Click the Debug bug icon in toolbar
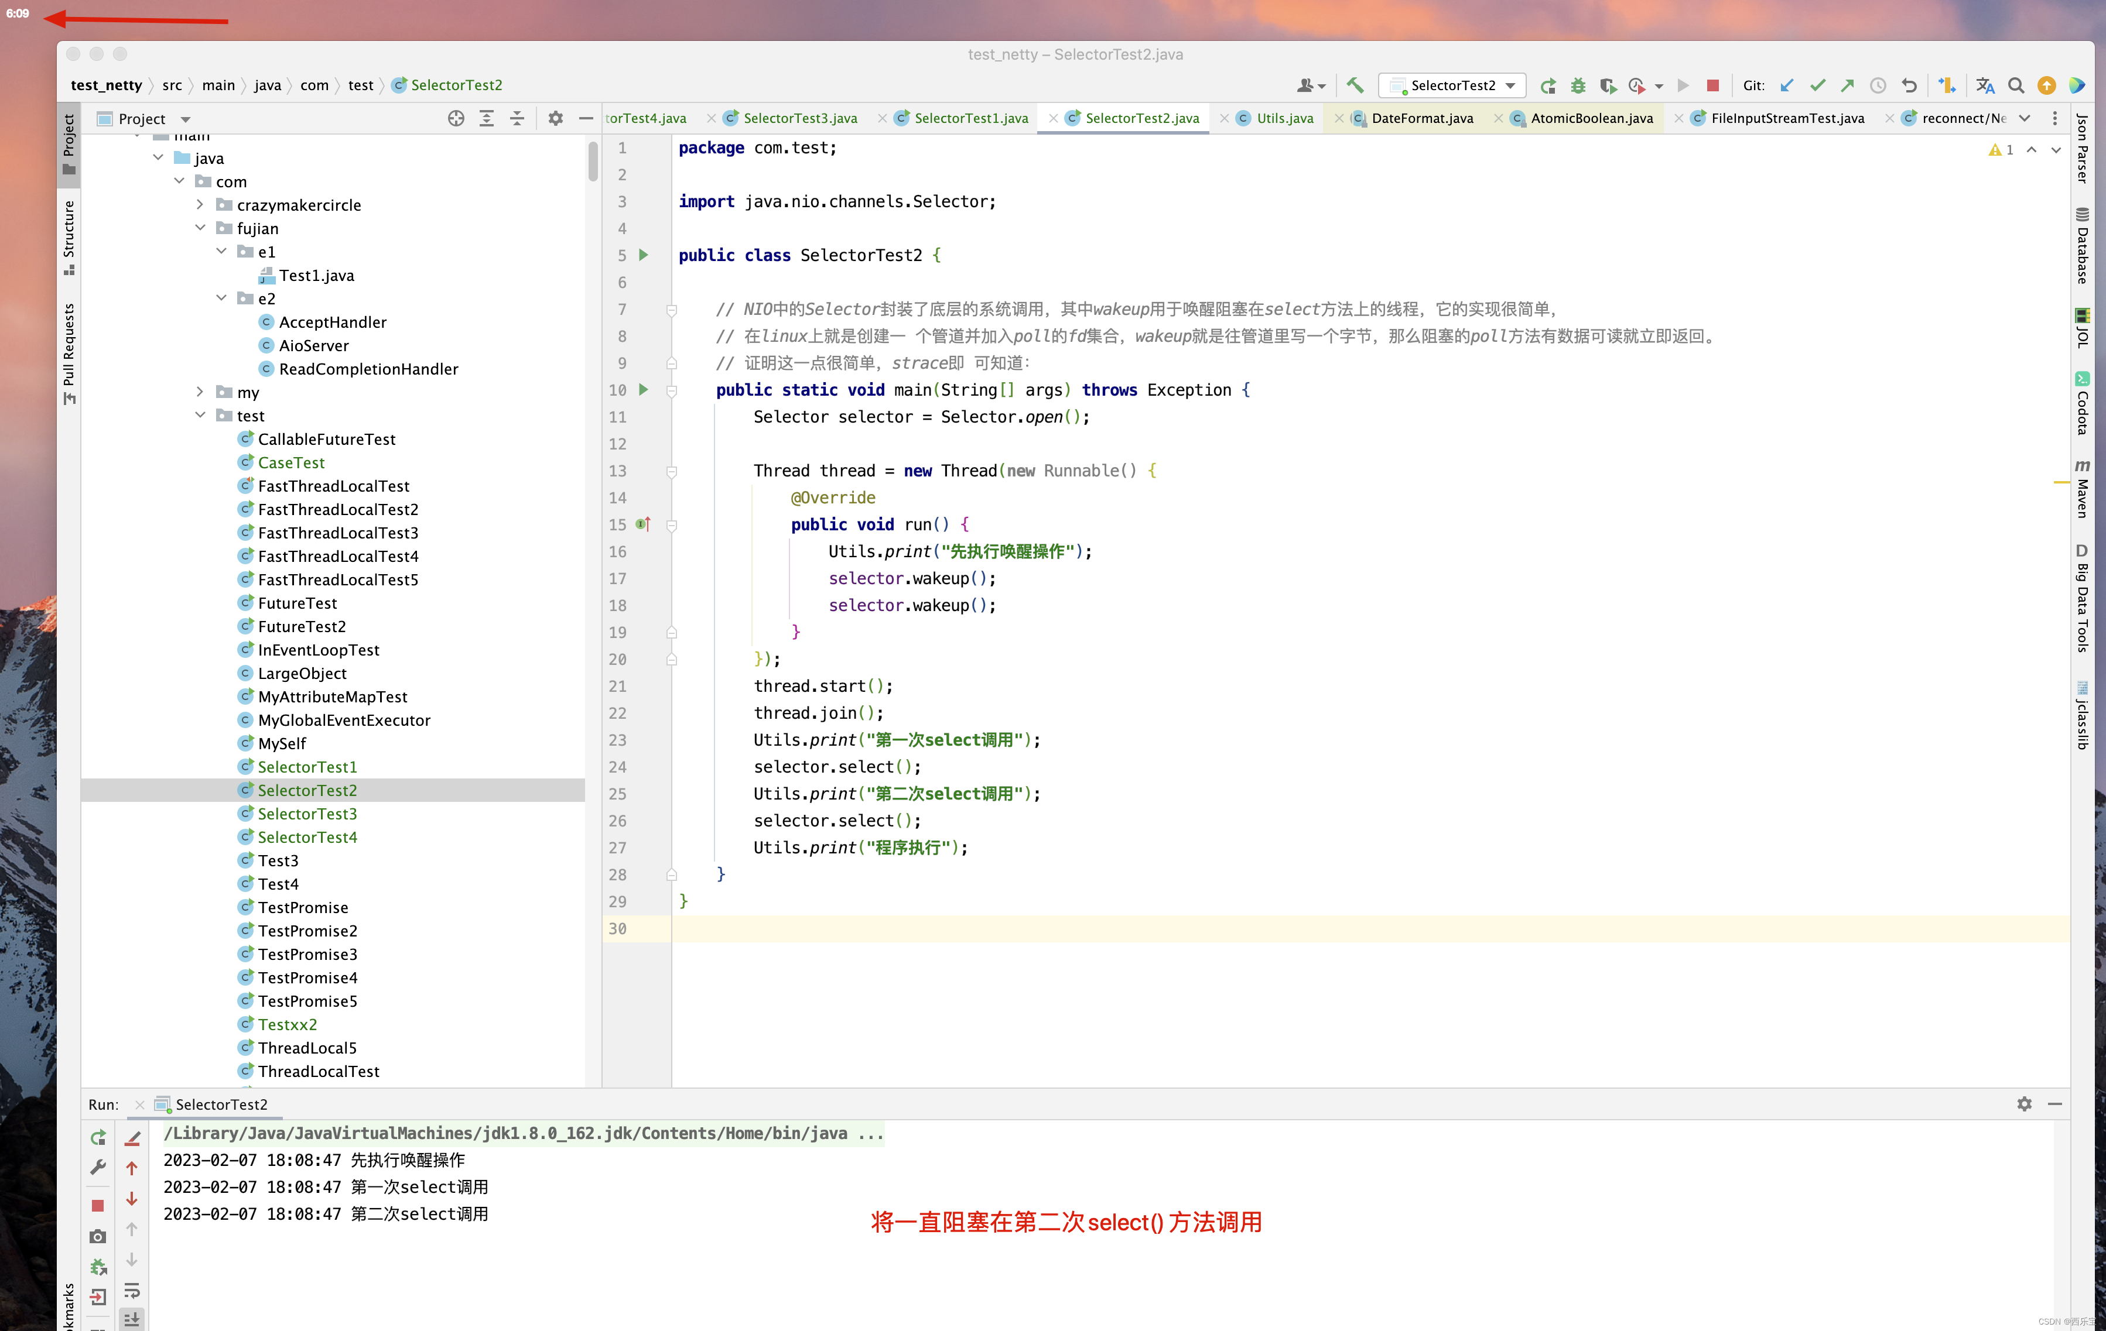Viewport: 2106px width, 1331px height. click(x=1578, y=85)
